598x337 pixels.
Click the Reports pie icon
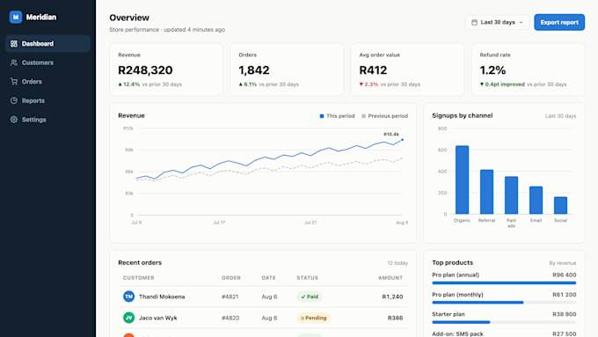(x=14, y=100)
